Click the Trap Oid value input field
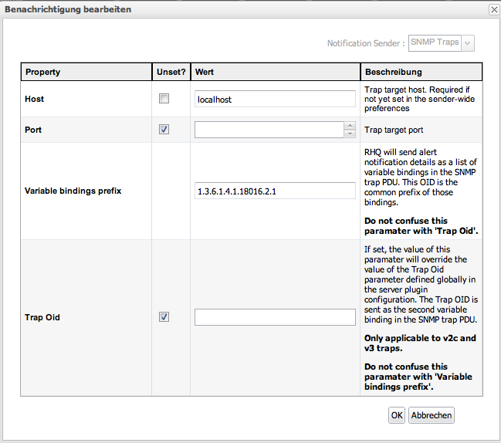 [275, 317]
